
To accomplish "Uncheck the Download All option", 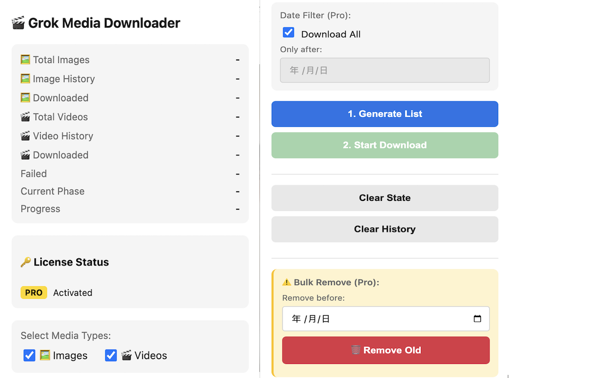I will (x=288, y=32).
